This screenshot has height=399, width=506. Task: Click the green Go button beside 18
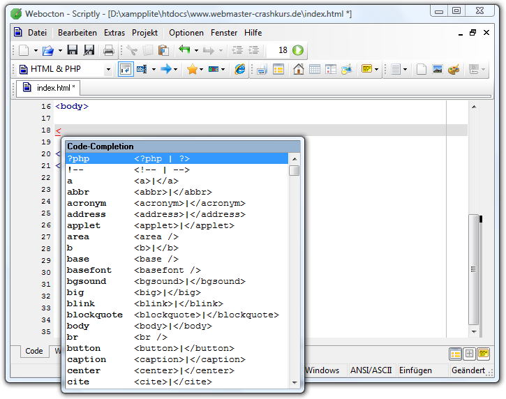click(298, 50)
